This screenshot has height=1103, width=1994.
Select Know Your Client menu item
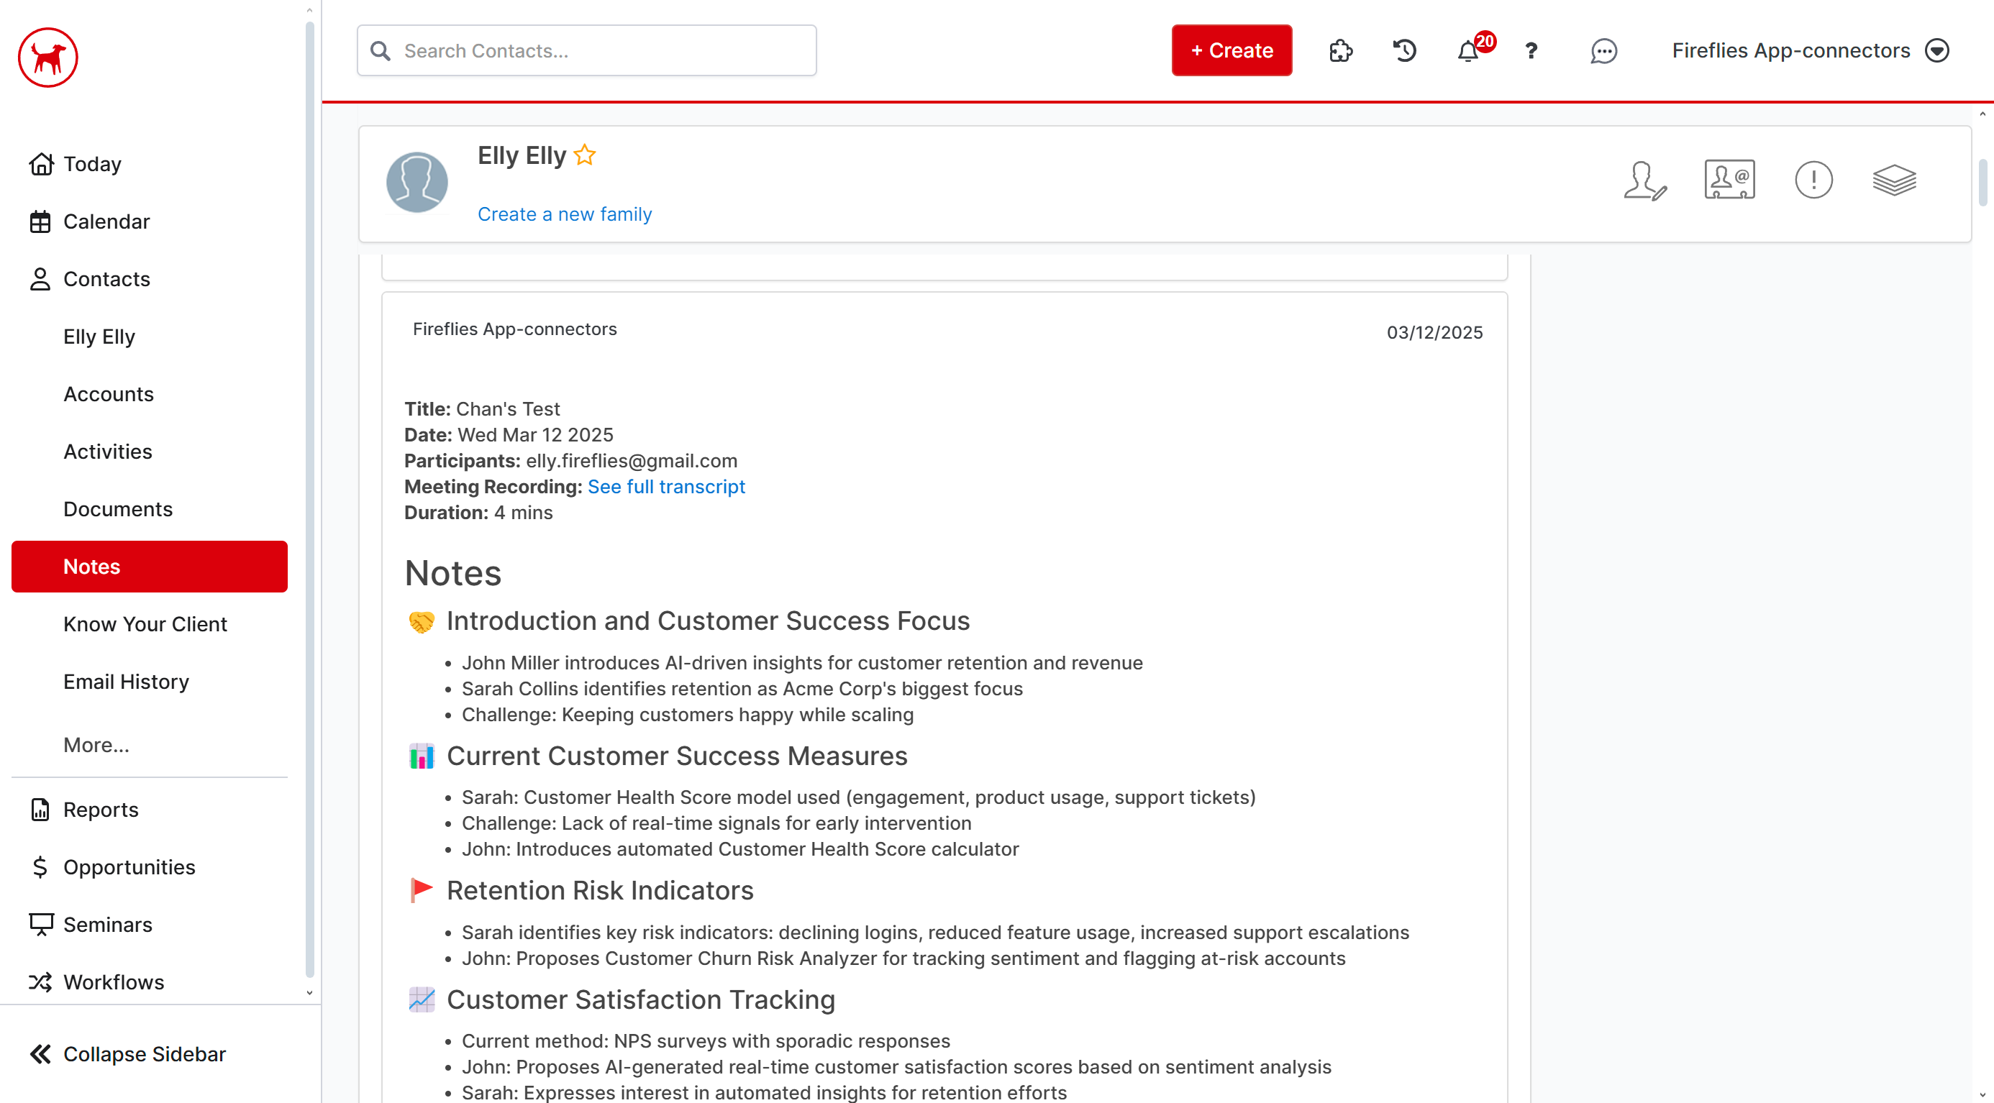tap(145, 623)
